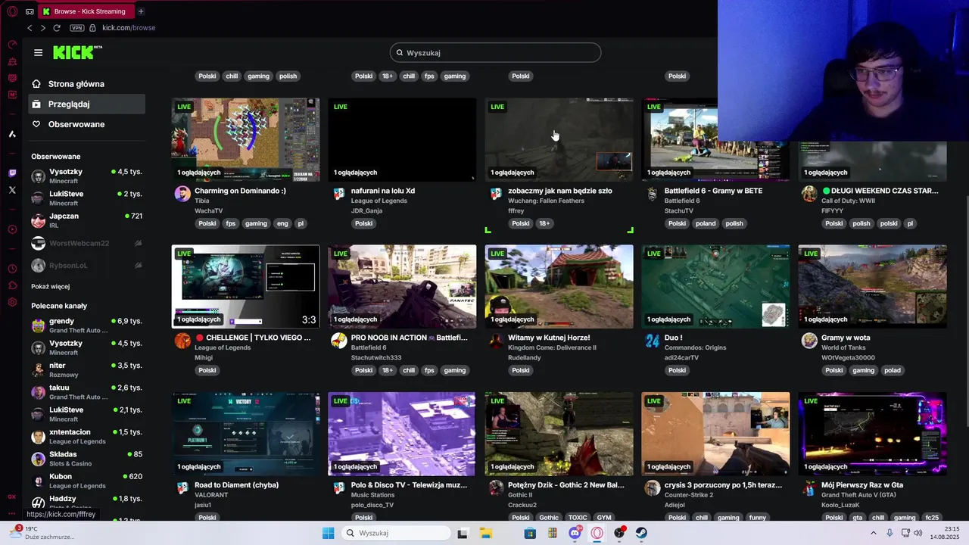The height and width of the screenshot is (545, 969).
Task: Open grendy channel in recommended list
Action: coord(87,325)
